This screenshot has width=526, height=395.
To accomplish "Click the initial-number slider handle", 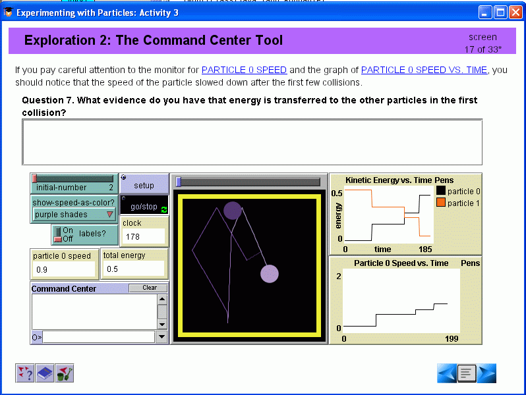I will (x=35, y=178).
